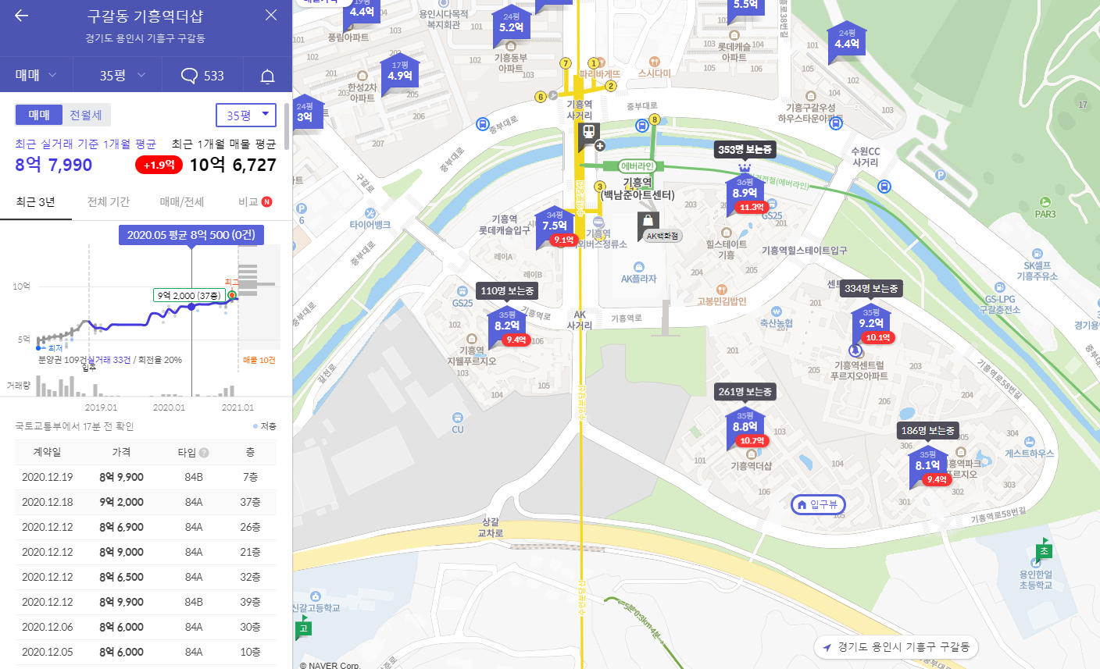Click the 110명 보는중 viewer label
Viewport: 1100px width, 669px height.
click(x=508, y=290)
